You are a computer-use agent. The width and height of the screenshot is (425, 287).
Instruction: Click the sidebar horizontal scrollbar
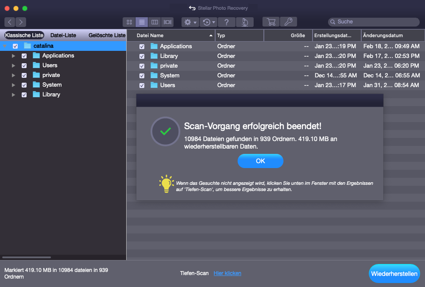tap(27, 257)
